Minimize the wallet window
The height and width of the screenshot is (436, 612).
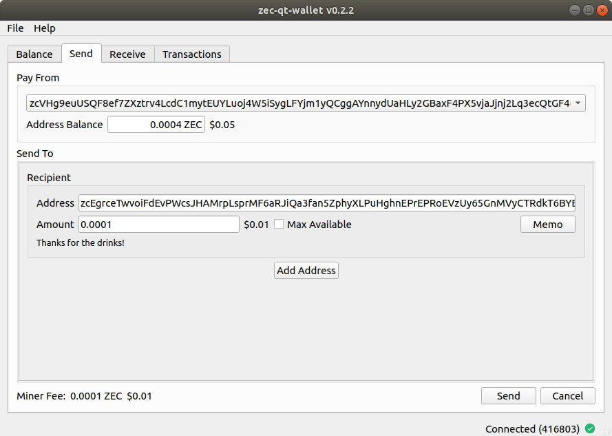[575, 10]
